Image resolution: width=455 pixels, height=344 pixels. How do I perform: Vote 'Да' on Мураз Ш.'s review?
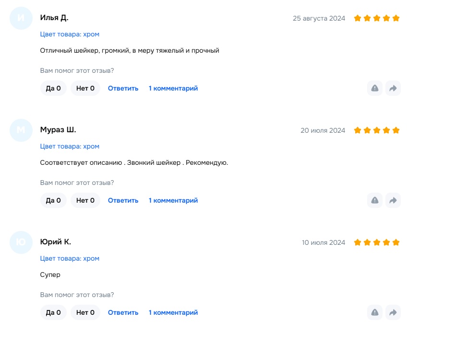53,200
